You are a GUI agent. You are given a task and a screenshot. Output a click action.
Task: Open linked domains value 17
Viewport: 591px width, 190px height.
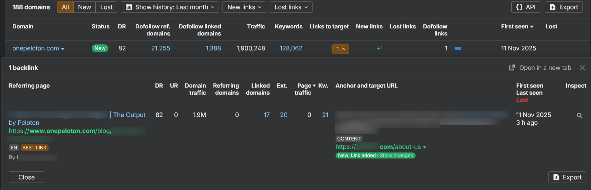tap(266, 115)
